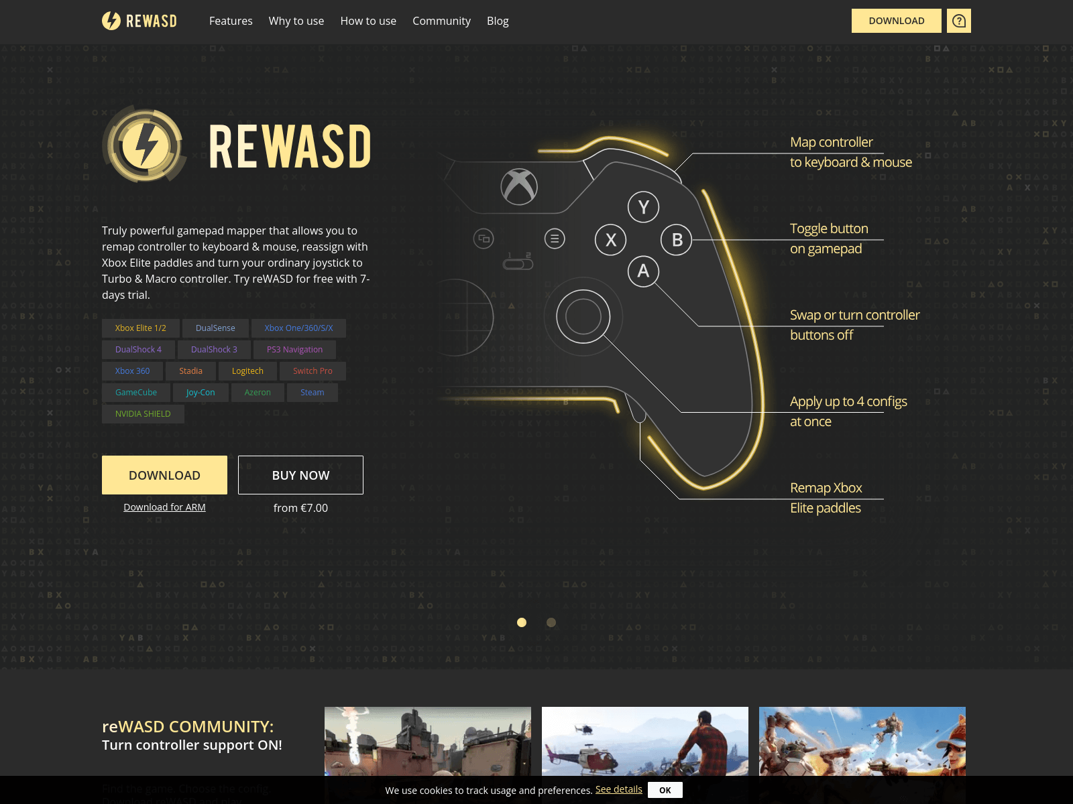This screenshot has width=1073, height=804.
Task: Click the A button on the controller
Action: coord(643,271)
